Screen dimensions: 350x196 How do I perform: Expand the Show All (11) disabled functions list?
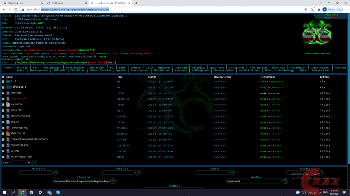[x=87, y=50]
